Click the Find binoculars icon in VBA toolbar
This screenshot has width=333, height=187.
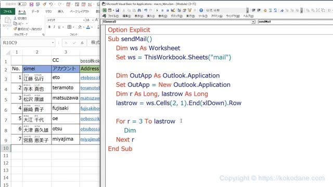tap(139, 10)
